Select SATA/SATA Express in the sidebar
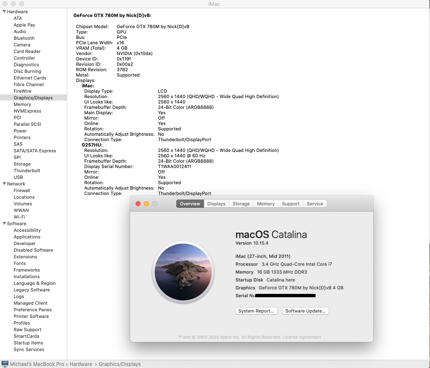This screenshot has height=368, width=430. tap(35, 151)
